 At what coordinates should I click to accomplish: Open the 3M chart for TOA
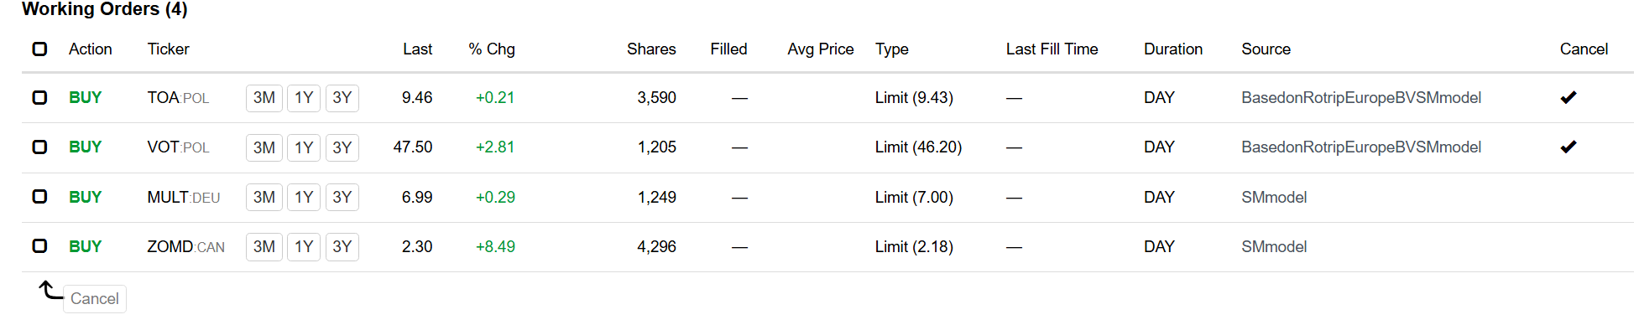pyautogui.click(x=264, y=98)
